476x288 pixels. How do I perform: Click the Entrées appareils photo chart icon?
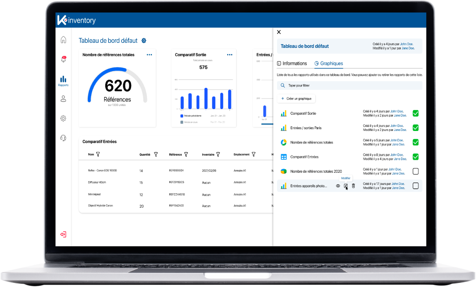coord(284,186)
